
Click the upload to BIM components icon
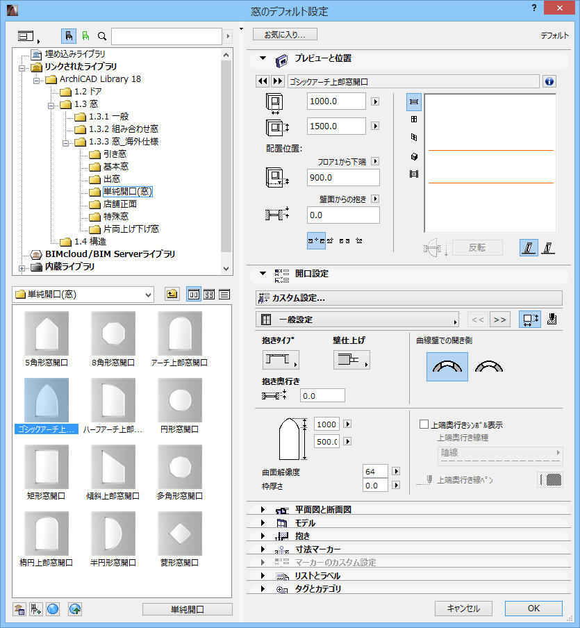75,609
